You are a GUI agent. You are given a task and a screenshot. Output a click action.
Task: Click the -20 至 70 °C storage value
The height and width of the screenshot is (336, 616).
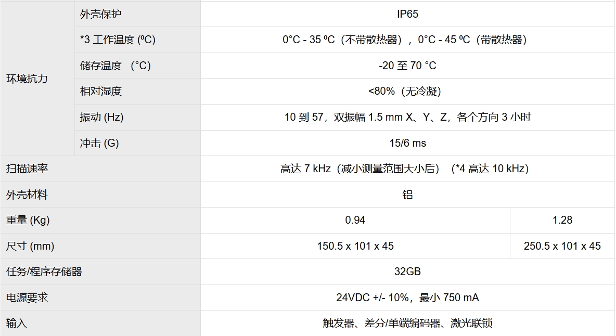tap(407, 66)
